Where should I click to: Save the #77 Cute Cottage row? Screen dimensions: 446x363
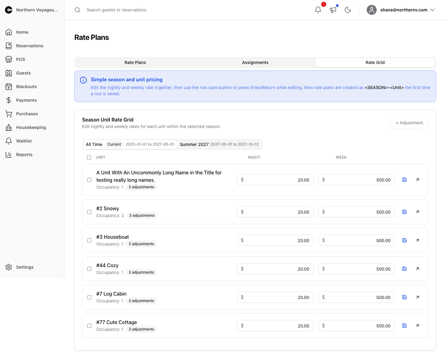(x=404, y=326)
